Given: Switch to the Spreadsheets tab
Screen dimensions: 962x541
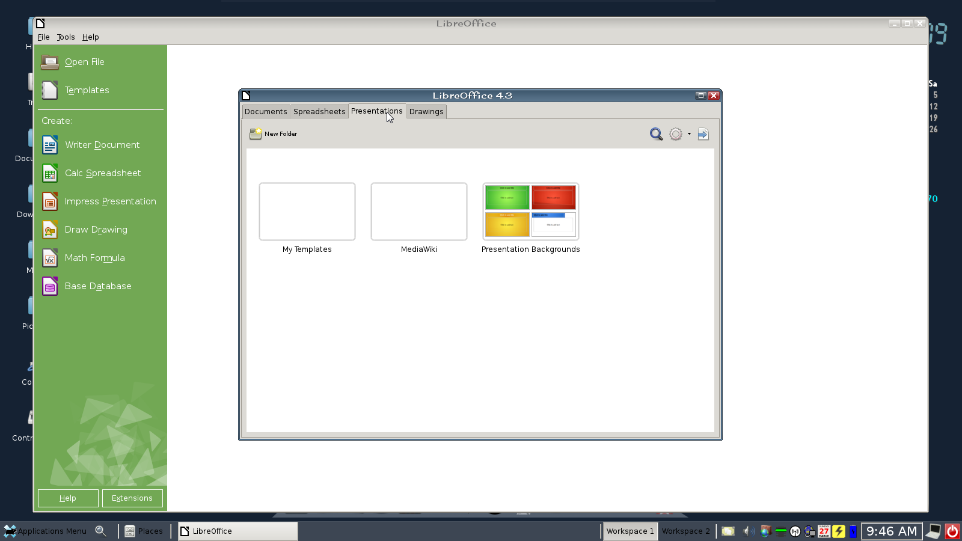Looking at the screenshot, I should (319, 112).
